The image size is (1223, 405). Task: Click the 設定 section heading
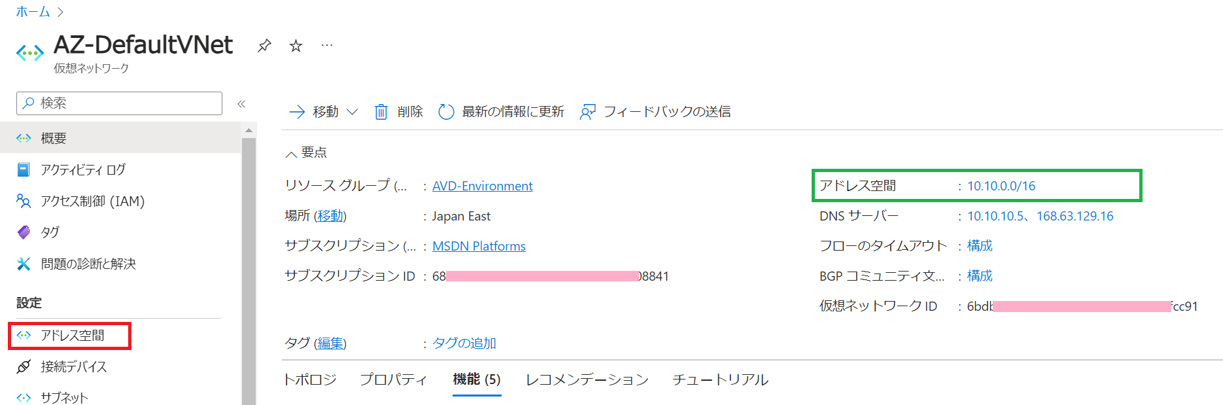[x=29, y=303]
